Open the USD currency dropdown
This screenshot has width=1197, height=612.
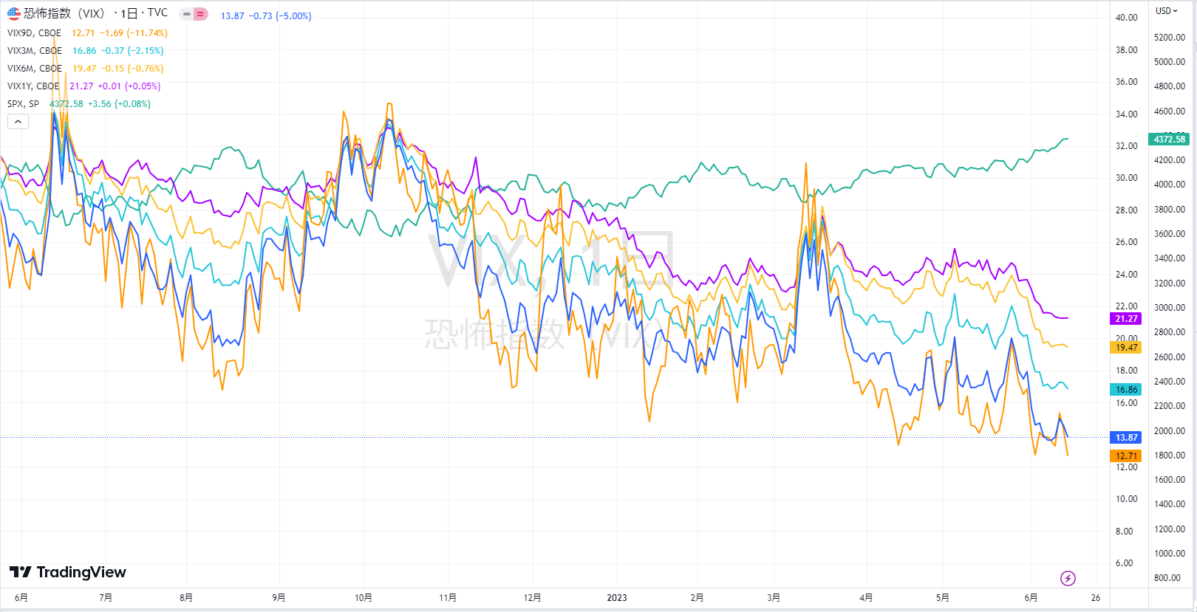[x=1167, y=11]
